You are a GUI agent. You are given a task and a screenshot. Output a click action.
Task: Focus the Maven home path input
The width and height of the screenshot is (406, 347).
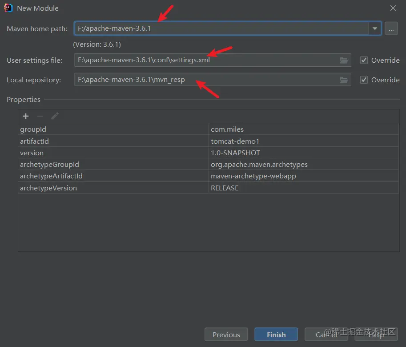(x=221, y=28)
